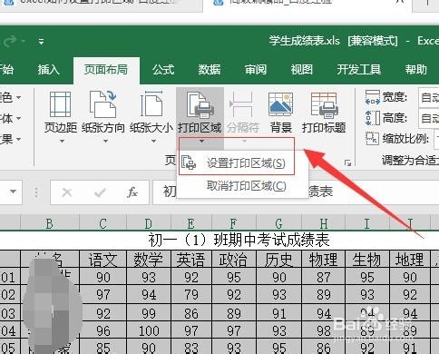Click the formula bar input field

coord(296,192)
